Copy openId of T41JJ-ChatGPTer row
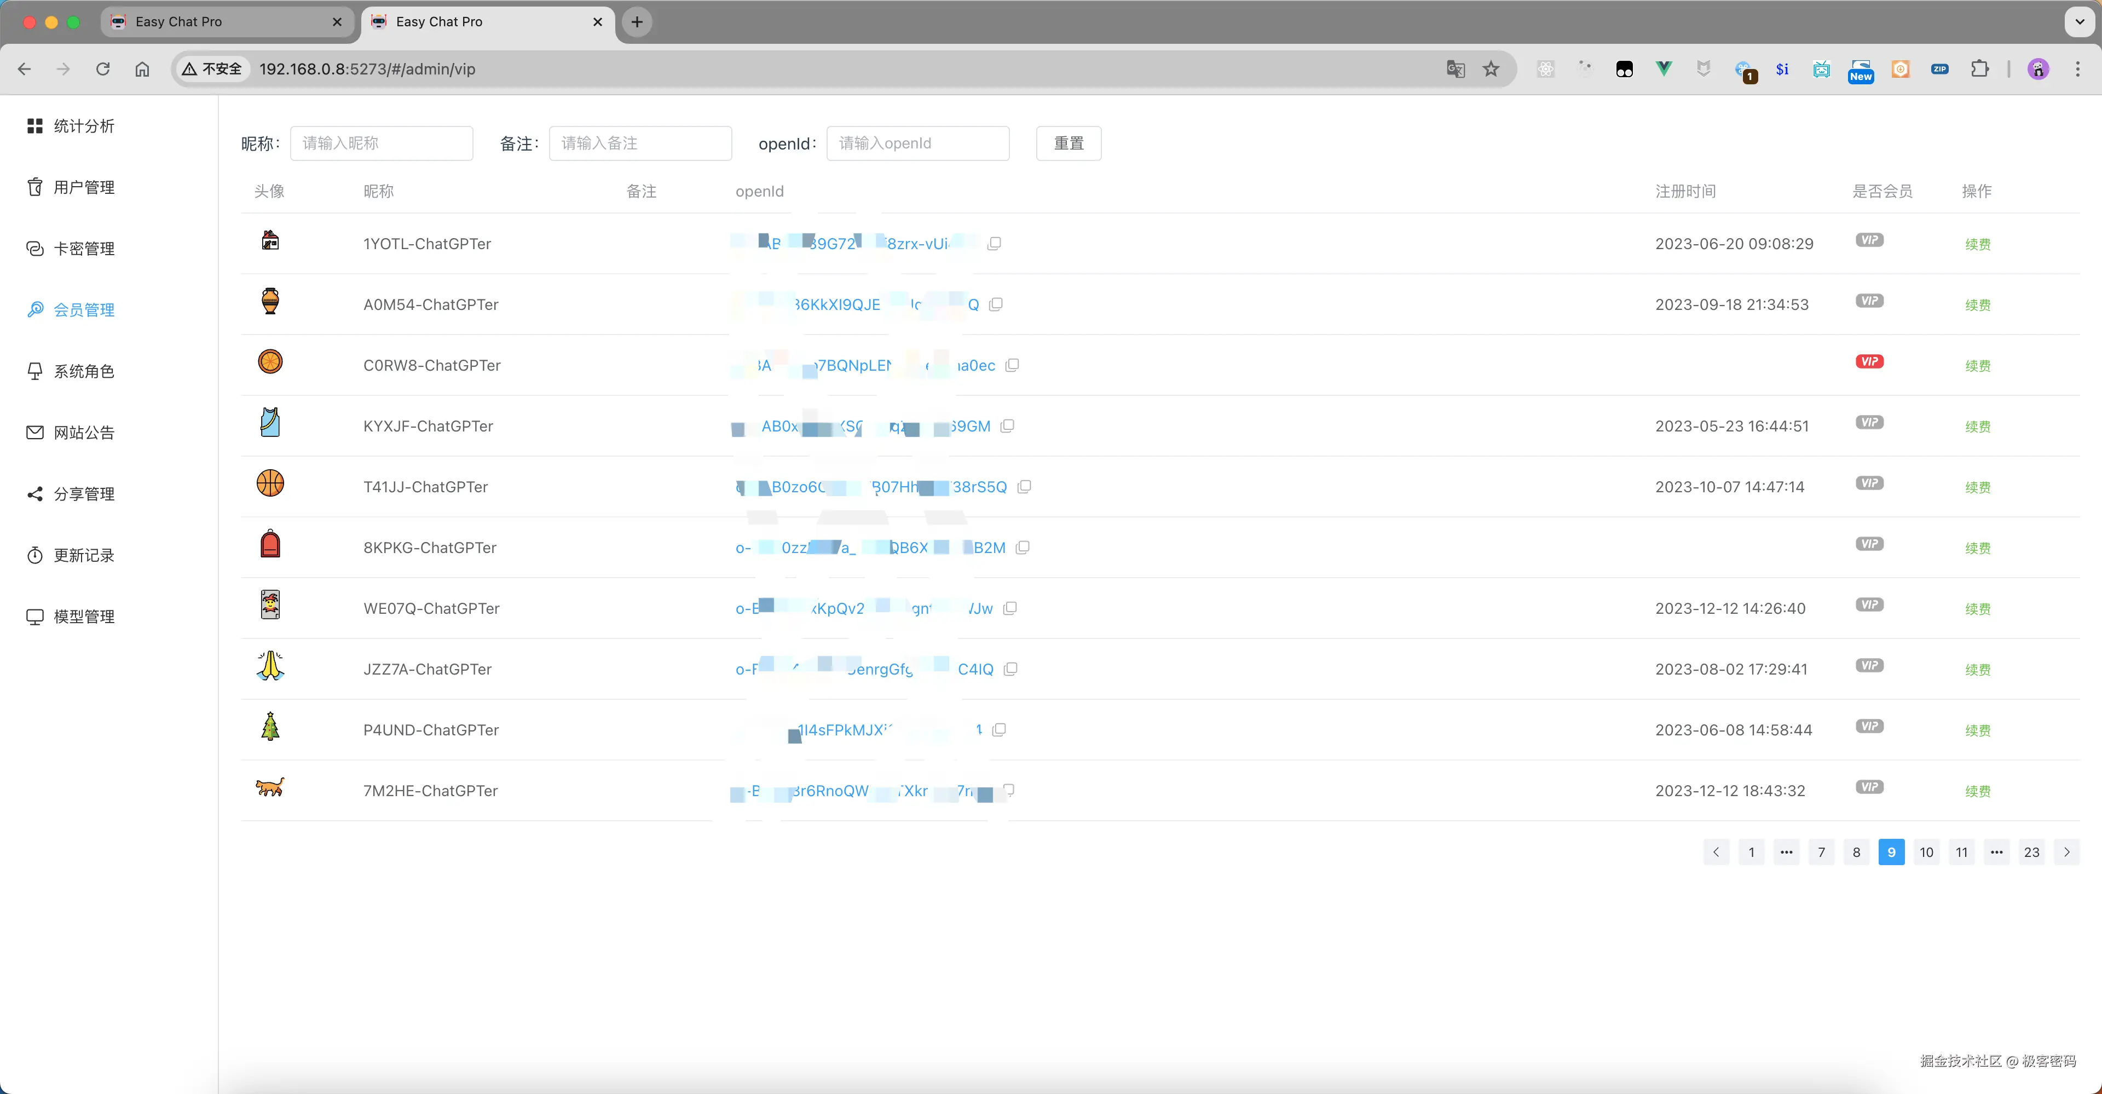 coord(1024,487)
